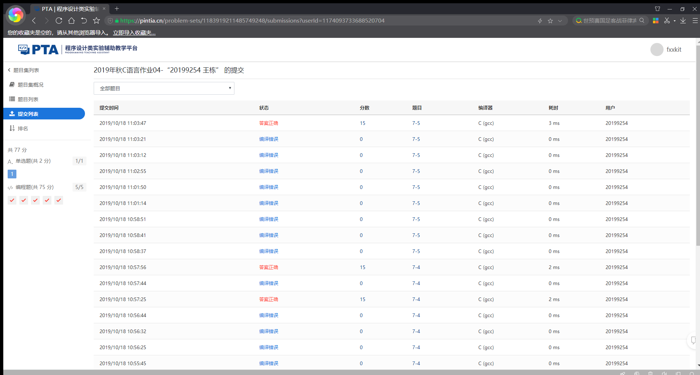Open 答案正确 status at 10:57:25

coord(268,299)
